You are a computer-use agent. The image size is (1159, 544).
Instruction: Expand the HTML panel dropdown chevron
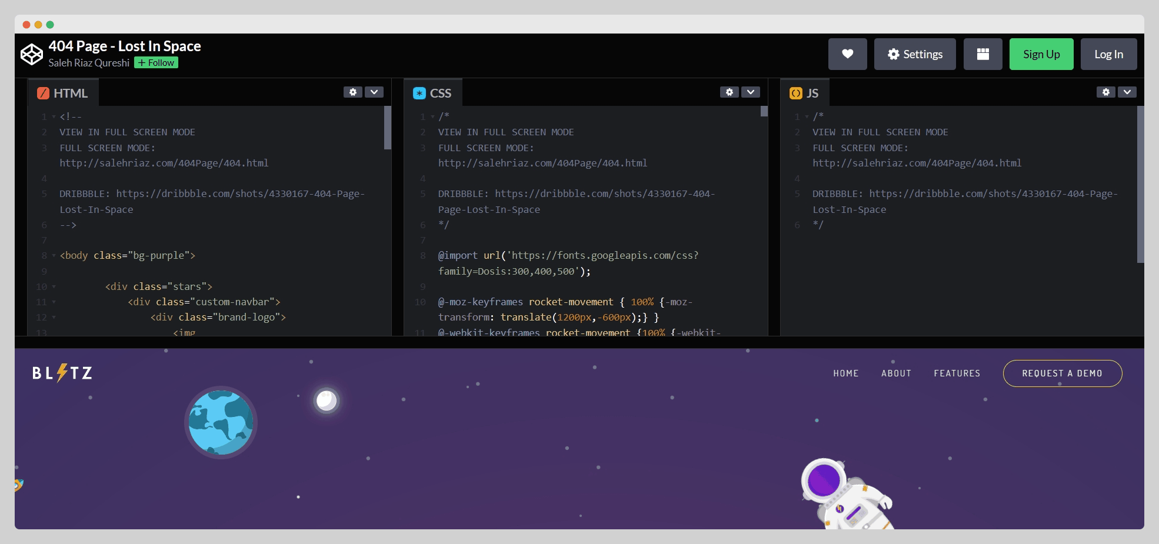tap(374, 92)
